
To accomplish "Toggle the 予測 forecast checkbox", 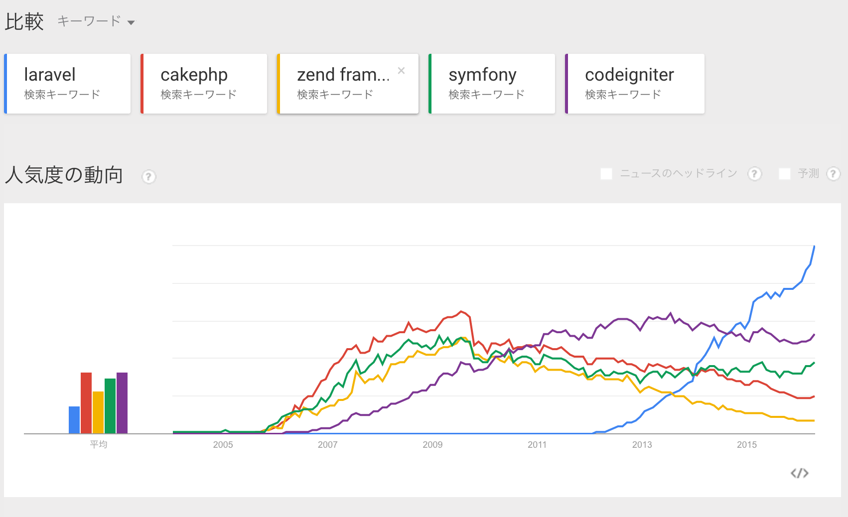I will [x=785, y=174].
